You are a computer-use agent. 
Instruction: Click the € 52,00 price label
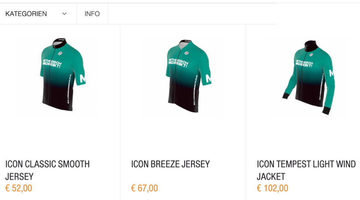click(x=19, y=188)
